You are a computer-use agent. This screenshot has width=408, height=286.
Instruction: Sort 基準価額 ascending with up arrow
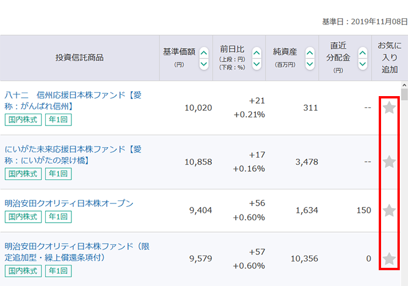(x=204, y=53)
